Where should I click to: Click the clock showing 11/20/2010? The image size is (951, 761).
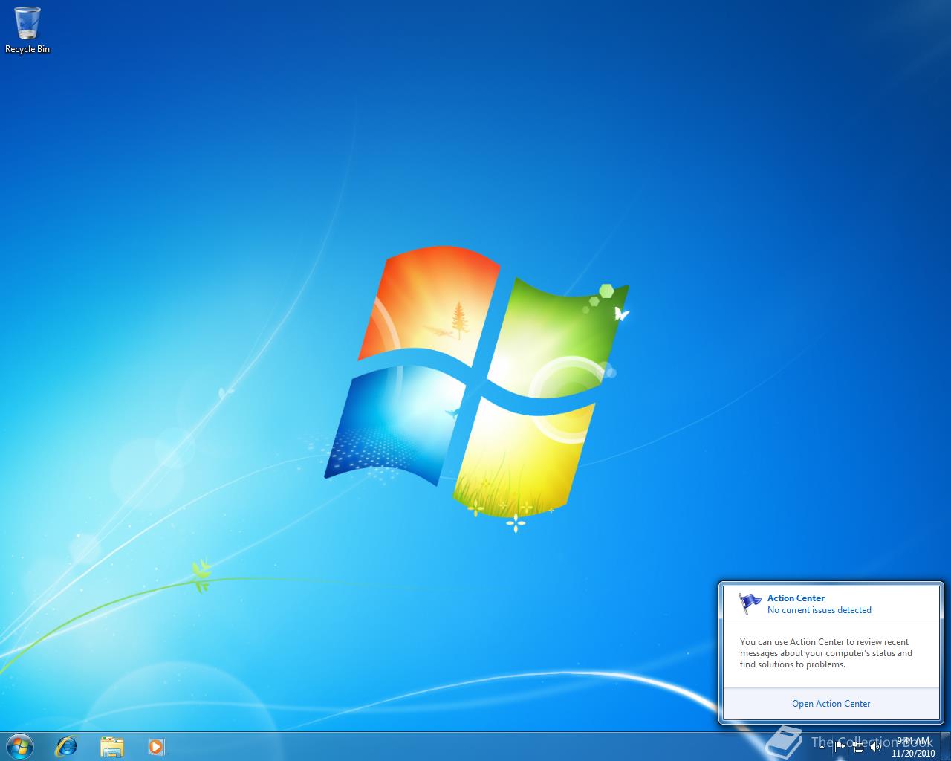[913, 747]
